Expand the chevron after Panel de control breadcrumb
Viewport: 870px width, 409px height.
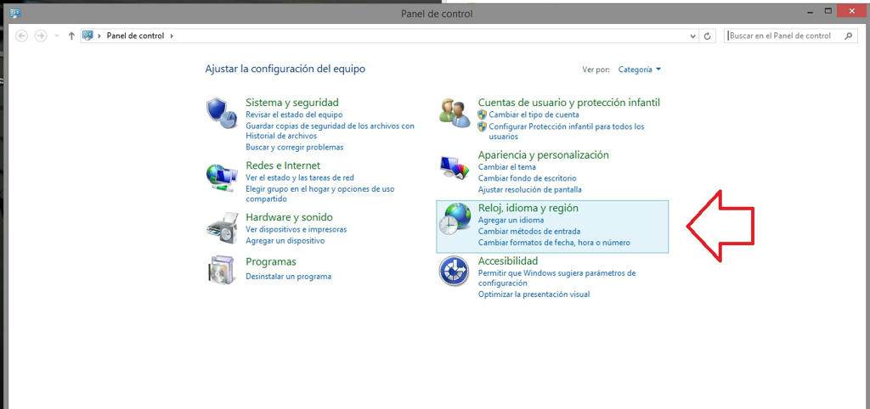172,36
